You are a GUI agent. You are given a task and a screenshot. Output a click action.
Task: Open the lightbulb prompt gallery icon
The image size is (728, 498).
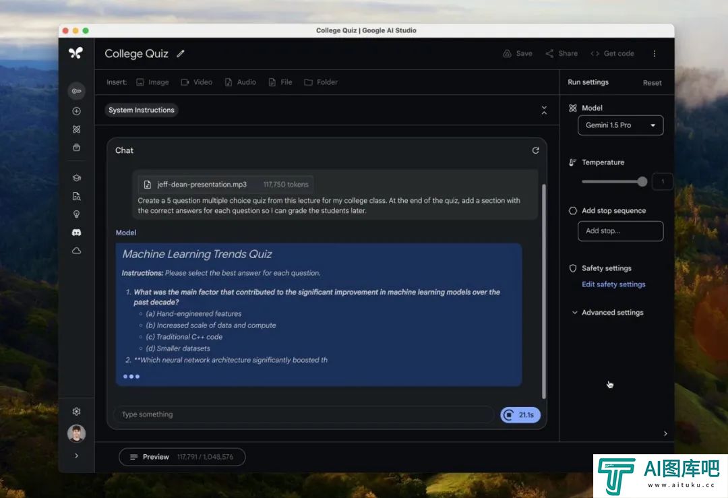pyautogui.click(x=77, y=214)
